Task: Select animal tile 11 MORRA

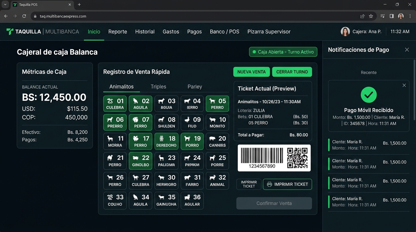Action: pyautogui.click(x=115, y=142)
